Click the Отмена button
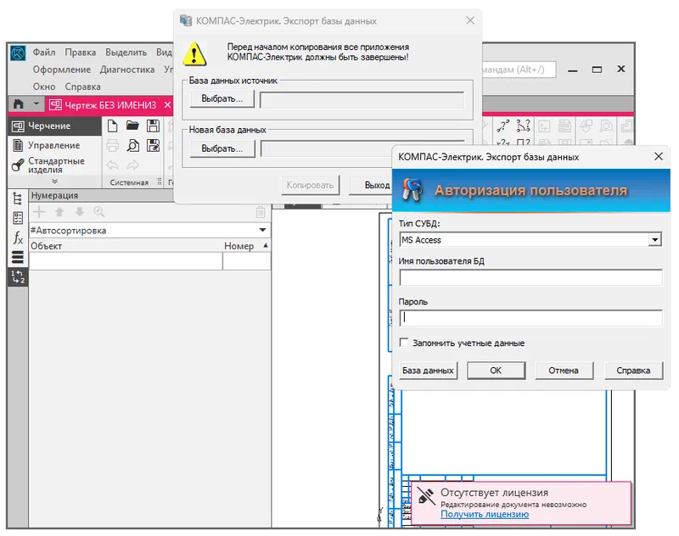Image resolution: width=679 pixels, height=536 pixels. tap(564, 371)
